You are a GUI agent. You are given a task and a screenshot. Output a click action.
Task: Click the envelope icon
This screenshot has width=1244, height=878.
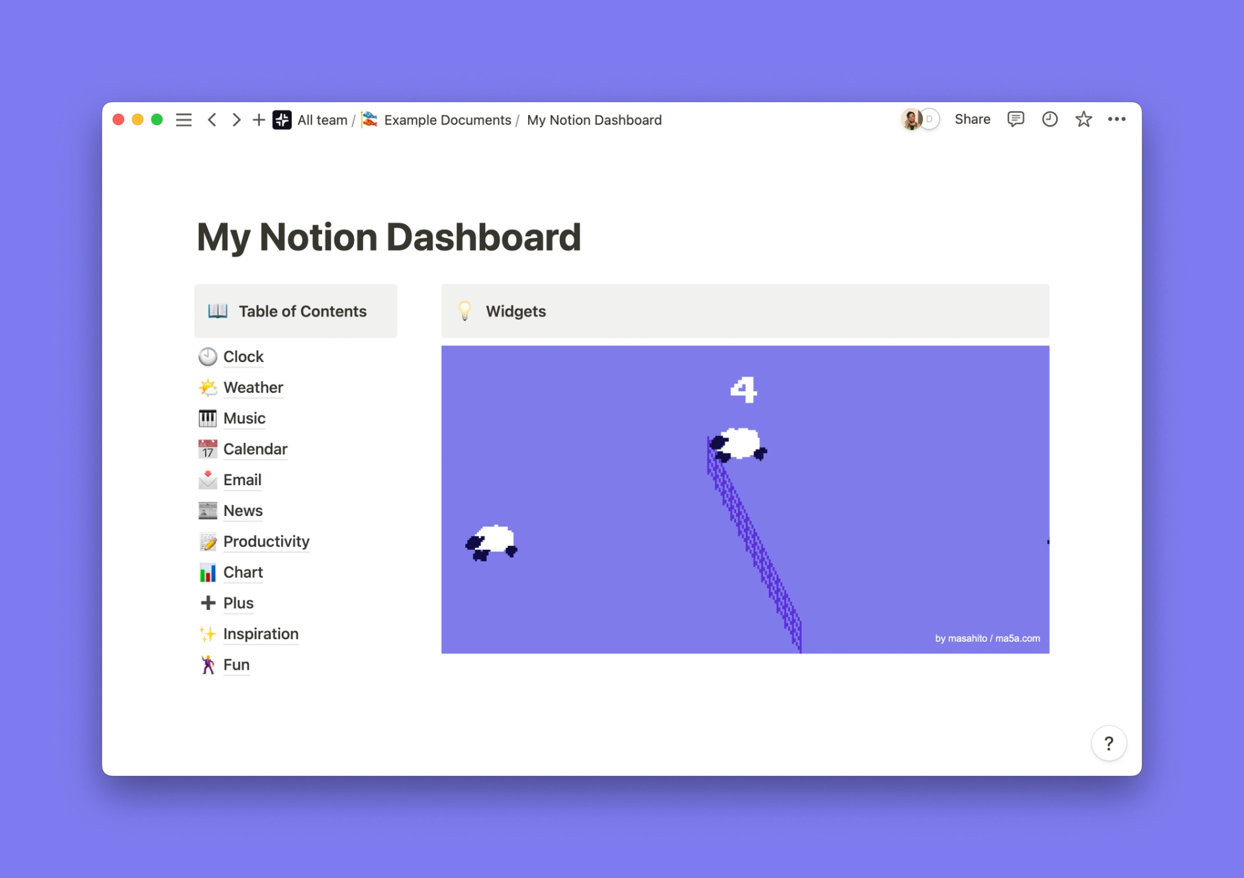208,480
